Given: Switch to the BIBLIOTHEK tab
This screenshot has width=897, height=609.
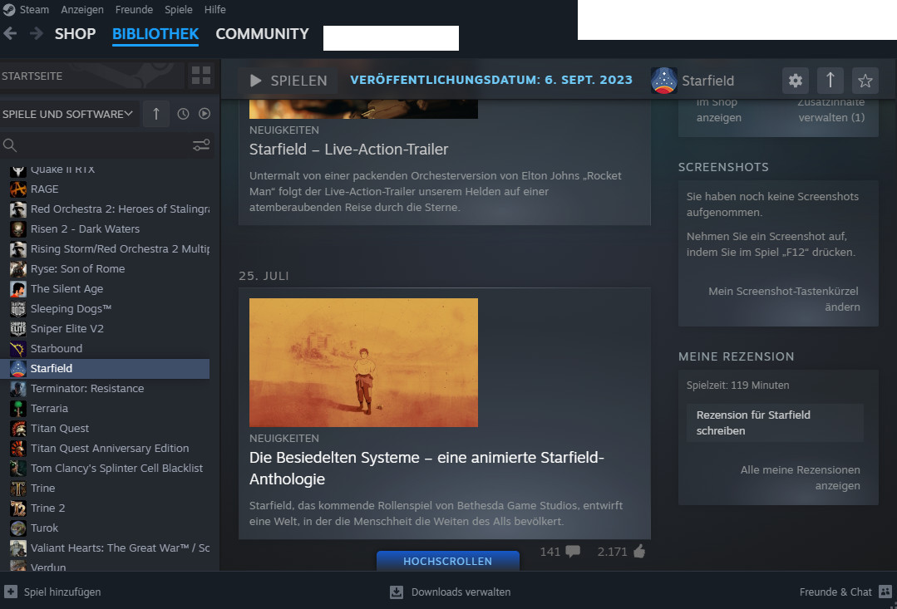Looking at the screenshot, I should pos(155,34).
